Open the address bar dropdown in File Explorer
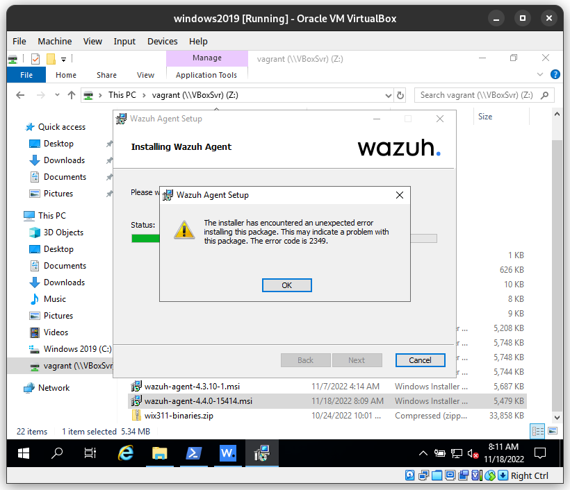This screenshot has height=490, width=570. pyautogui.click(x=389, y=95)
